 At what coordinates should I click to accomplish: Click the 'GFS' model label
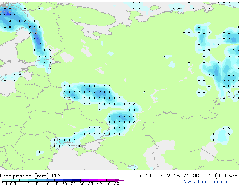click(x=57, y=176)
